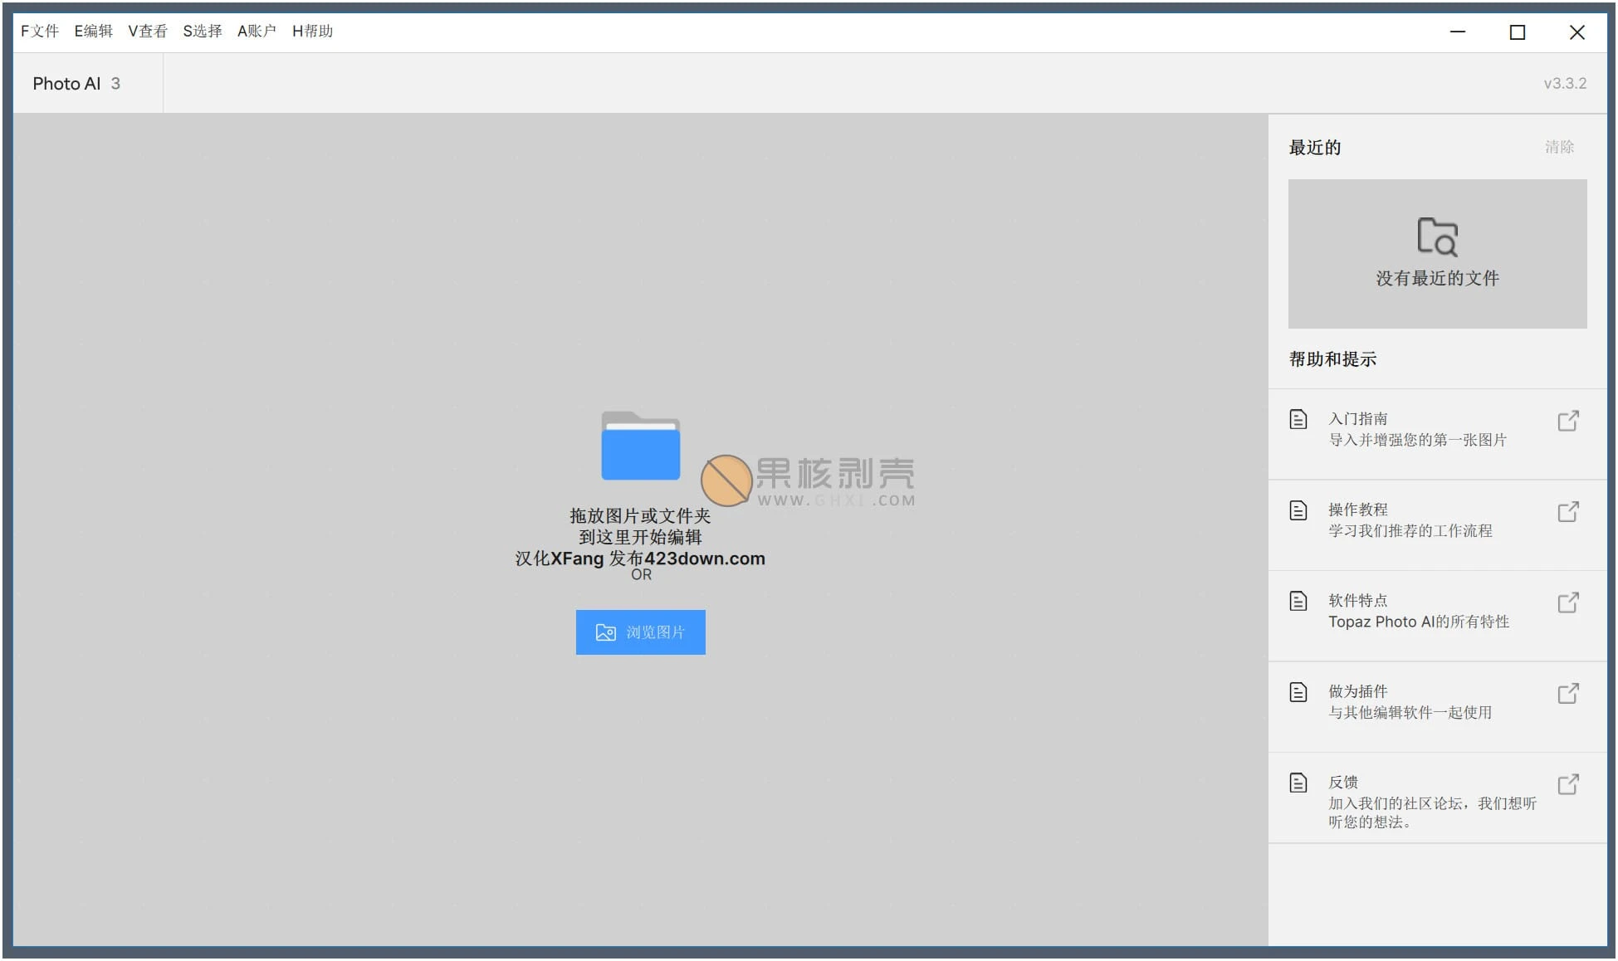Click Software Features external link icon
Viewport: 1618px width, 961px height.
tap(1567, 599)
